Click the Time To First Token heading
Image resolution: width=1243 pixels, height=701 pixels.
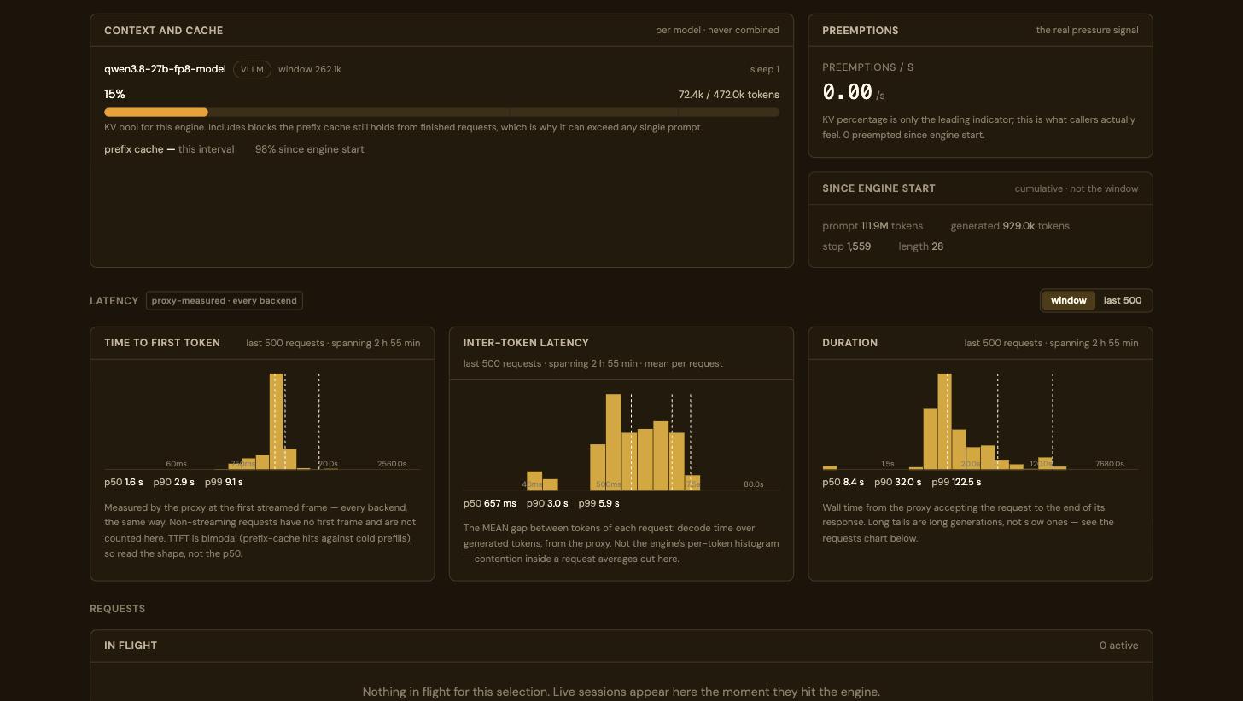point(162,343)
